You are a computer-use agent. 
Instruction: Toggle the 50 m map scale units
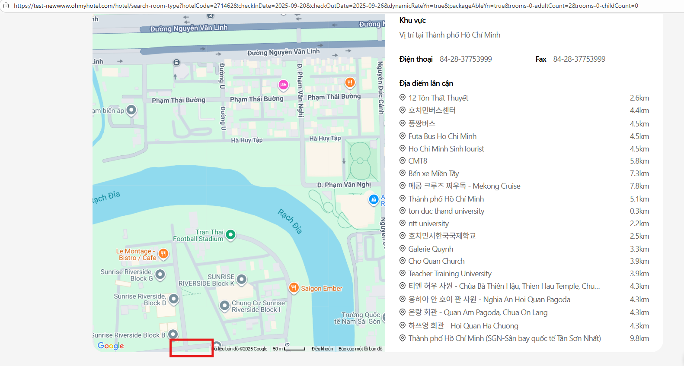tap(289, 349)
